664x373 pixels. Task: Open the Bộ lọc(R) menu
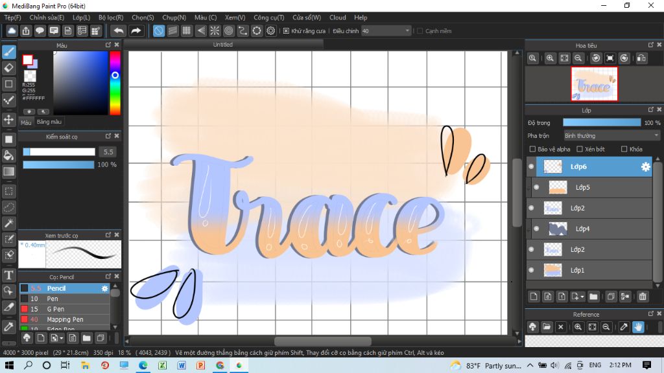click(x=111, y=17)
